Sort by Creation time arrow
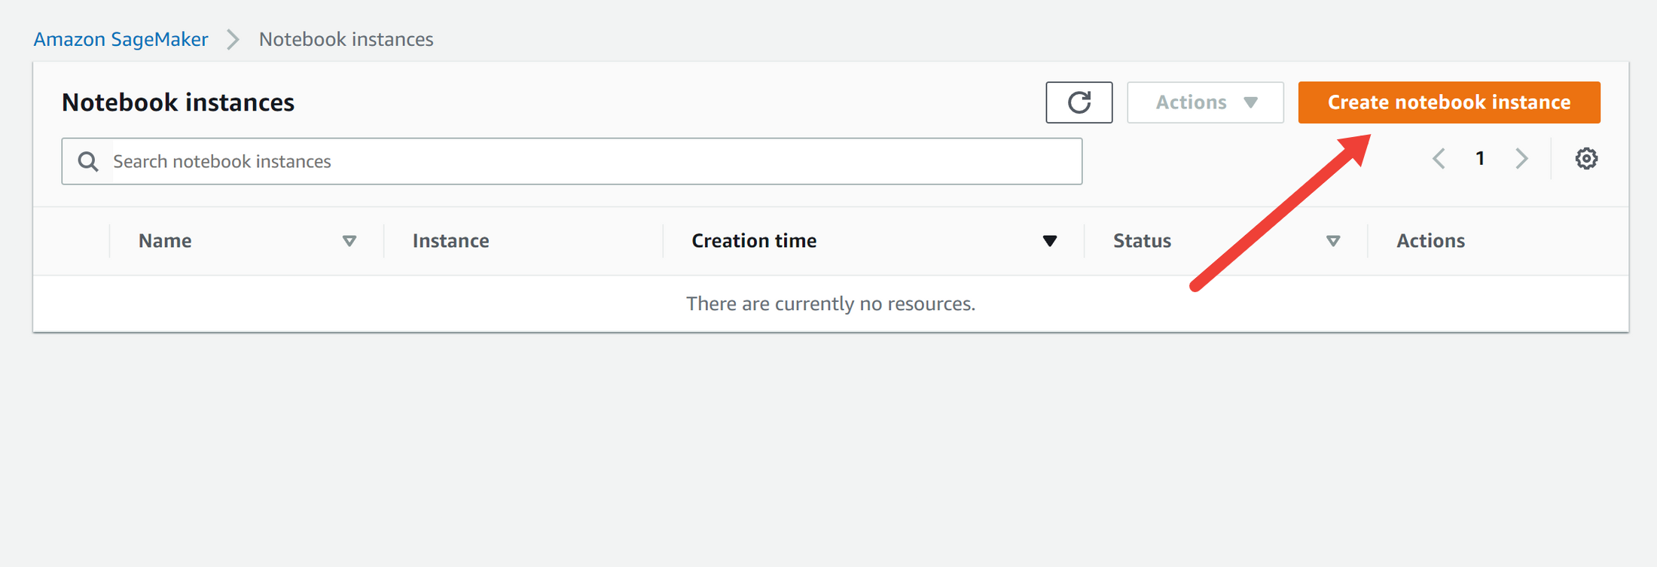The height and width of the screenshot is (567, 1657). coord(1049,241)
